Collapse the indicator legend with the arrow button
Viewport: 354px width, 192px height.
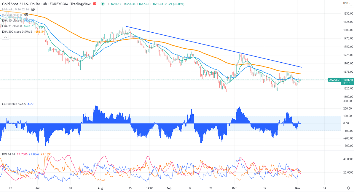(5, 37)
